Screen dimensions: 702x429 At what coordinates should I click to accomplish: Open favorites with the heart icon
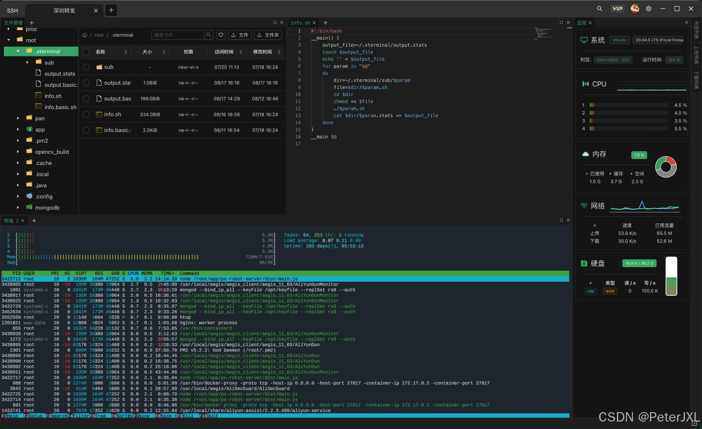pos(221,35)
